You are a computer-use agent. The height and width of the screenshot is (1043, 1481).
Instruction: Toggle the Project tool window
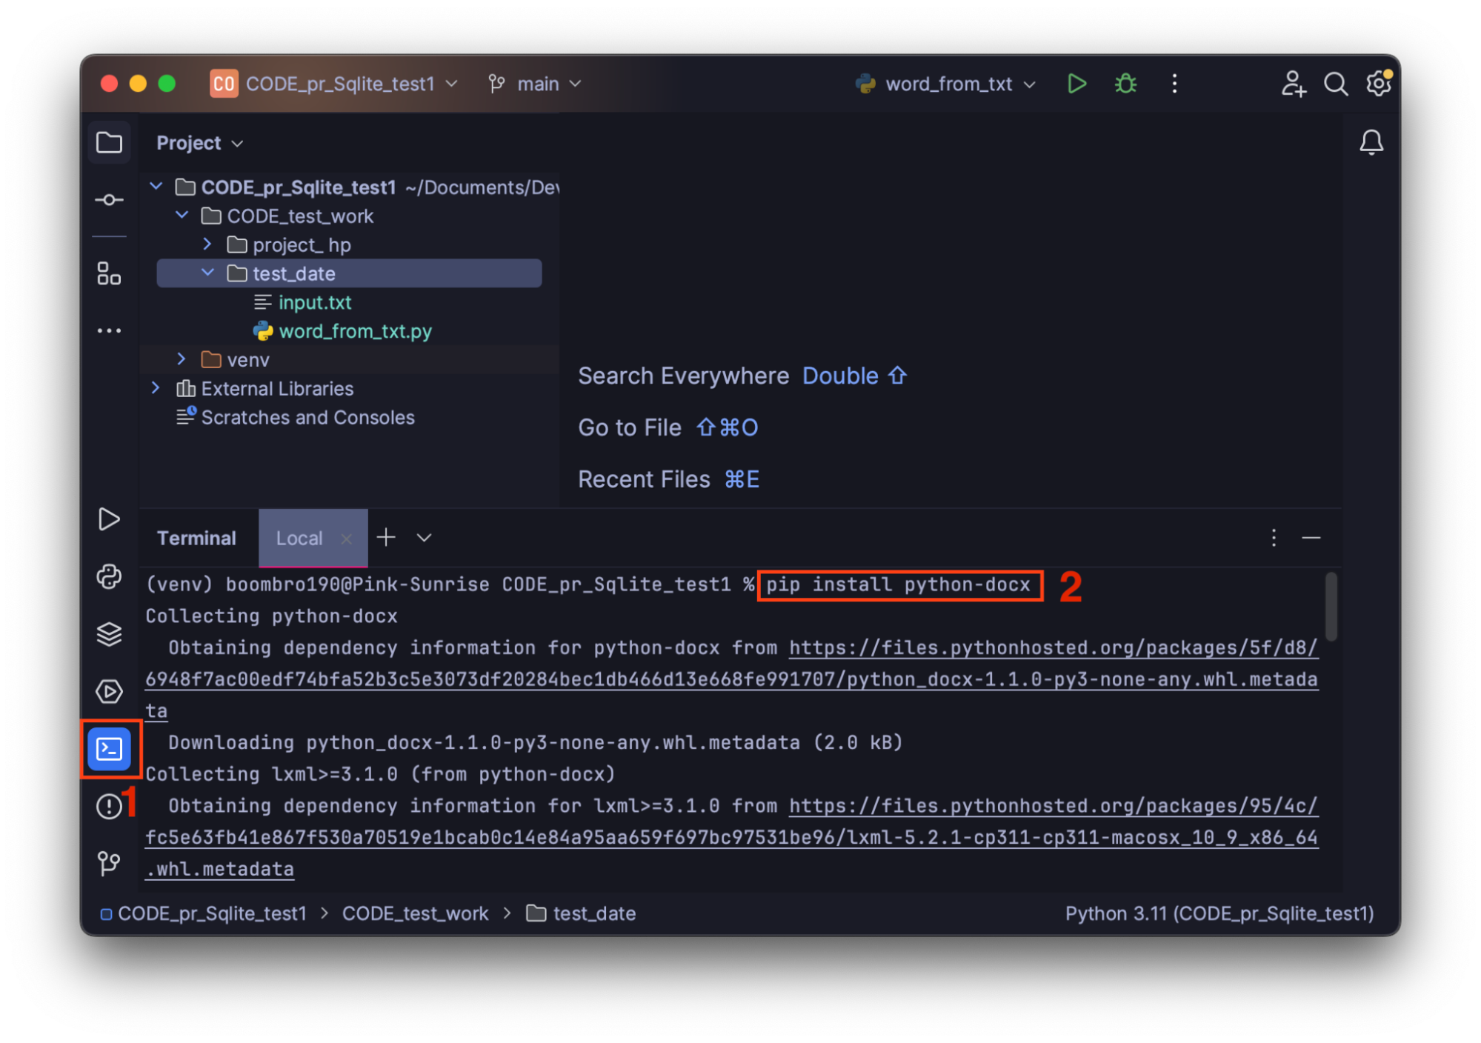tap(109, 141)
